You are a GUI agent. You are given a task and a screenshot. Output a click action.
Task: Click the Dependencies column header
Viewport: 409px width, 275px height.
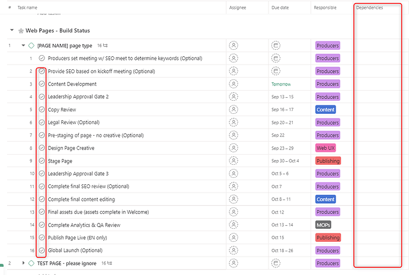point(369,8)
